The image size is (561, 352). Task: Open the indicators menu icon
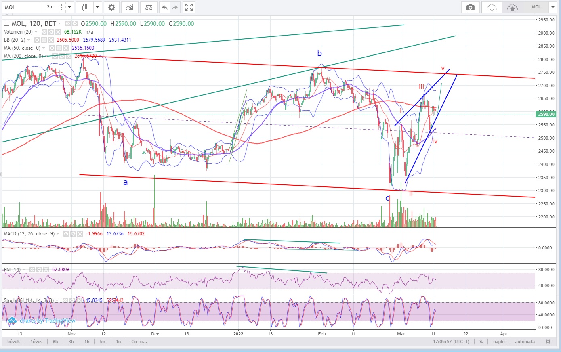130,7
